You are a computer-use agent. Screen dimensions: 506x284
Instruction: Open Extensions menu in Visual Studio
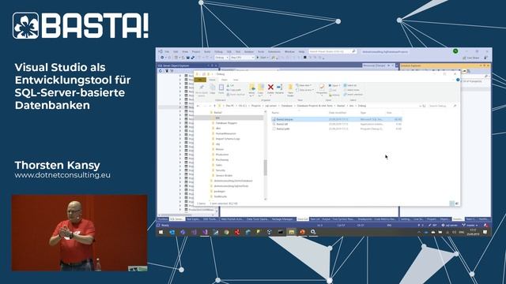[274, 51]
